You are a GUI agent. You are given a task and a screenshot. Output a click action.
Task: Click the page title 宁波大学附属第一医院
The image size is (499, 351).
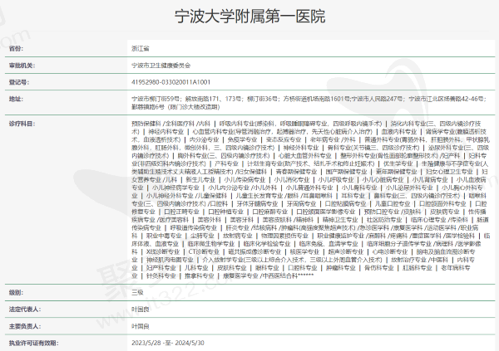point(249,17)
